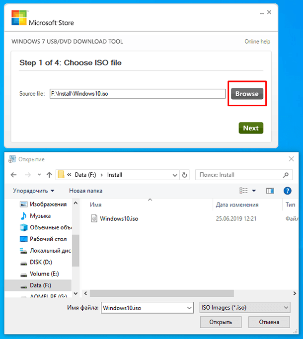
Task: Click the sidebar scroll down arrow
Action: click(x=76, y=294)
